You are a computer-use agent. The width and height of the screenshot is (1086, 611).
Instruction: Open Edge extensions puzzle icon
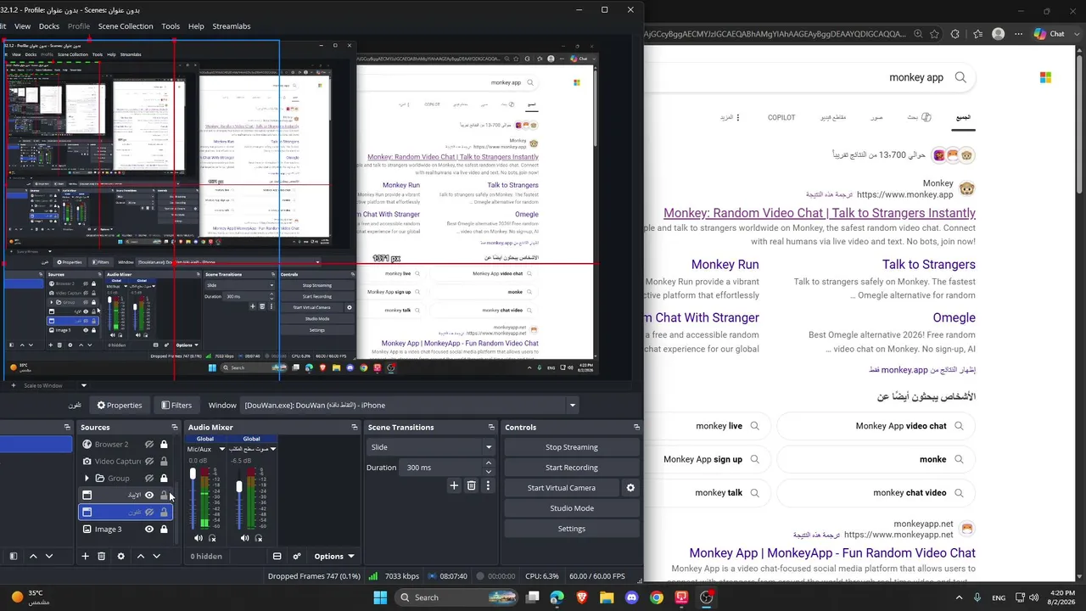(x=955, y=34)
